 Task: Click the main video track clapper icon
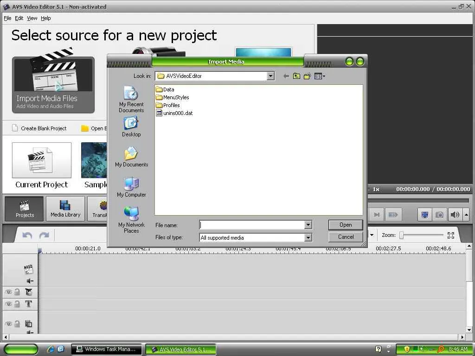28,269
